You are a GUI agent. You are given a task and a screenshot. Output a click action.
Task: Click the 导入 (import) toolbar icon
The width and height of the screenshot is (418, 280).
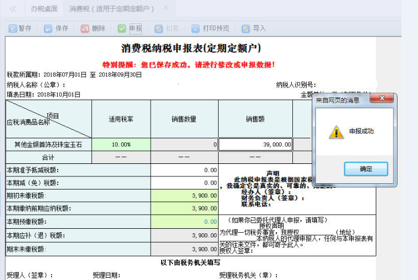click(x=246, y=28)
